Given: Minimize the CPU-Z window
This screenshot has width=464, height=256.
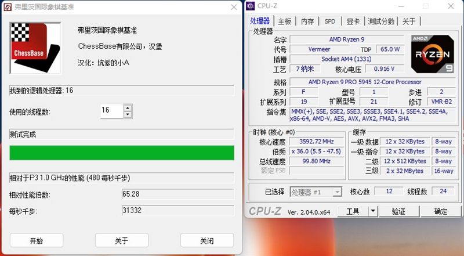Looking at the screenshot, I should pos(401,6).
